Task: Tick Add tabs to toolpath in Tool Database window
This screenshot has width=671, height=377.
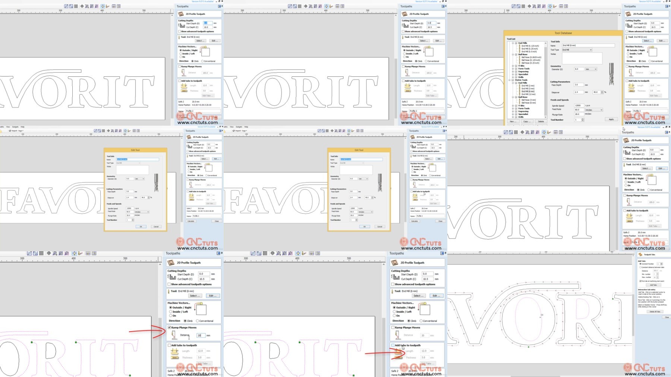Action: [627, 81]
